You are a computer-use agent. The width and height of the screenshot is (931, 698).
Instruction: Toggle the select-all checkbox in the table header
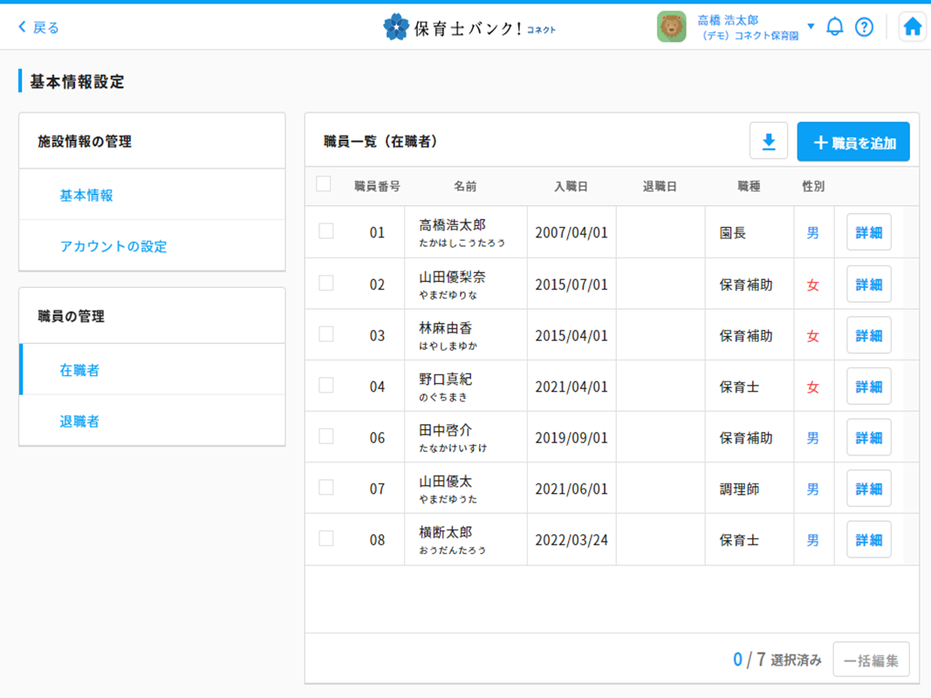[324, 184]
